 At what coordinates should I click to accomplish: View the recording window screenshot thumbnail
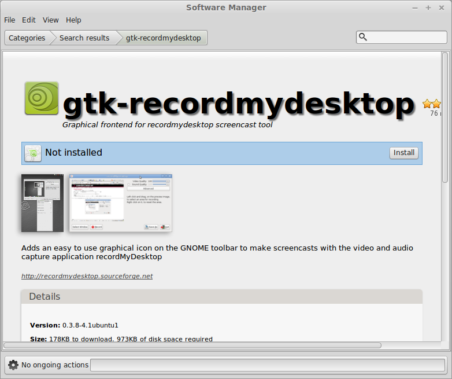click(x=121, y=203)
